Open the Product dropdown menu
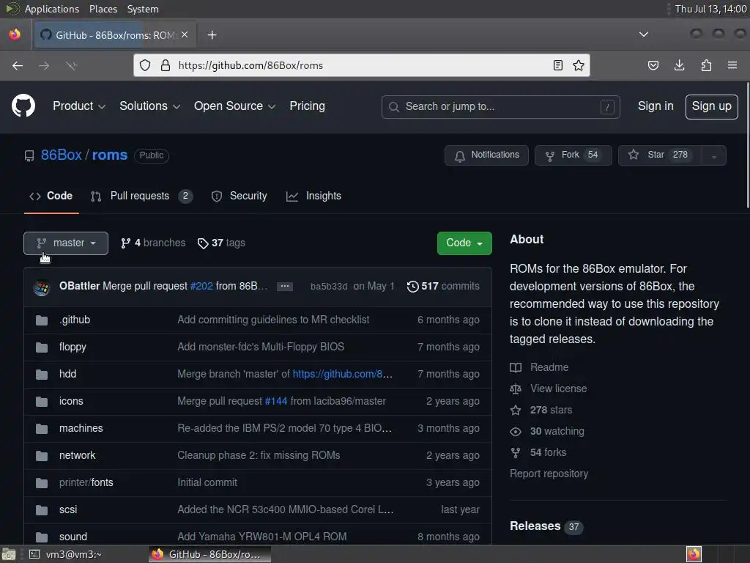 pos(79,106)
